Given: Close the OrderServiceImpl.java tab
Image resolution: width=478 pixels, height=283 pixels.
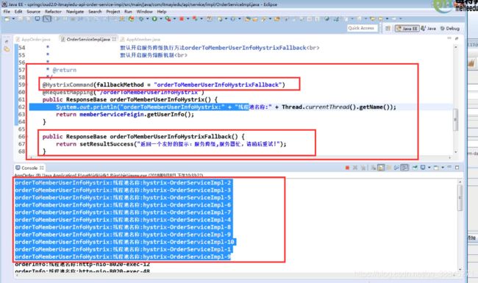Looking at the screenshot, I should (114, 39).
